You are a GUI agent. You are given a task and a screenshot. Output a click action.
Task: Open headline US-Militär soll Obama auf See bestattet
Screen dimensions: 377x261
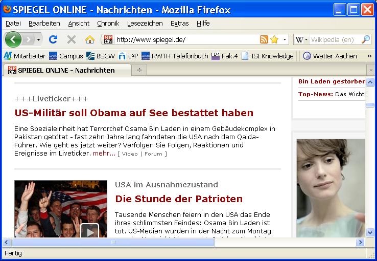pos(134,113)
